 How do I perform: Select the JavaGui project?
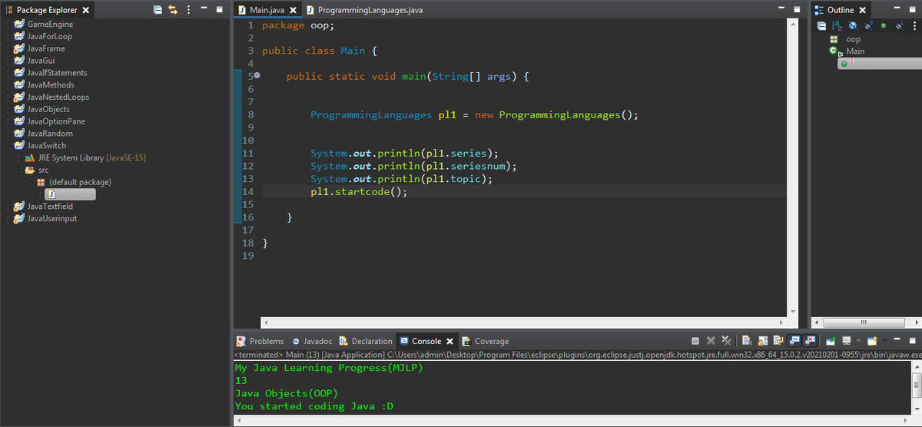coord(41,61)
